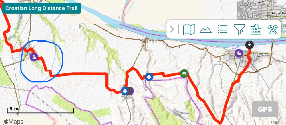Screen dimensions: 286x125
Task: Open the Croatian Long Distance Trail title label
Action: (x=41, y=8)
